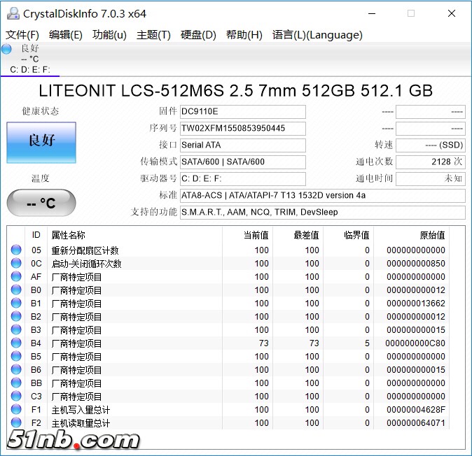Screen dimensions: 472x456
Task: Open the 功能(u) menu
Action: pyautogui.click(x=109, y=35)
